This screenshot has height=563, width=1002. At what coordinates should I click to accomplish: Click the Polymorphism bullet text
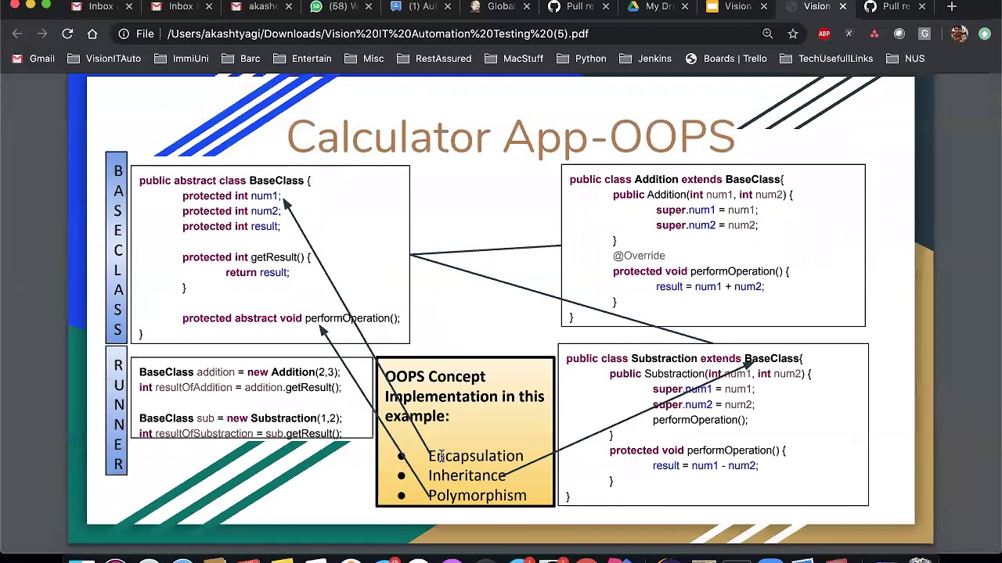pos(477,495)
